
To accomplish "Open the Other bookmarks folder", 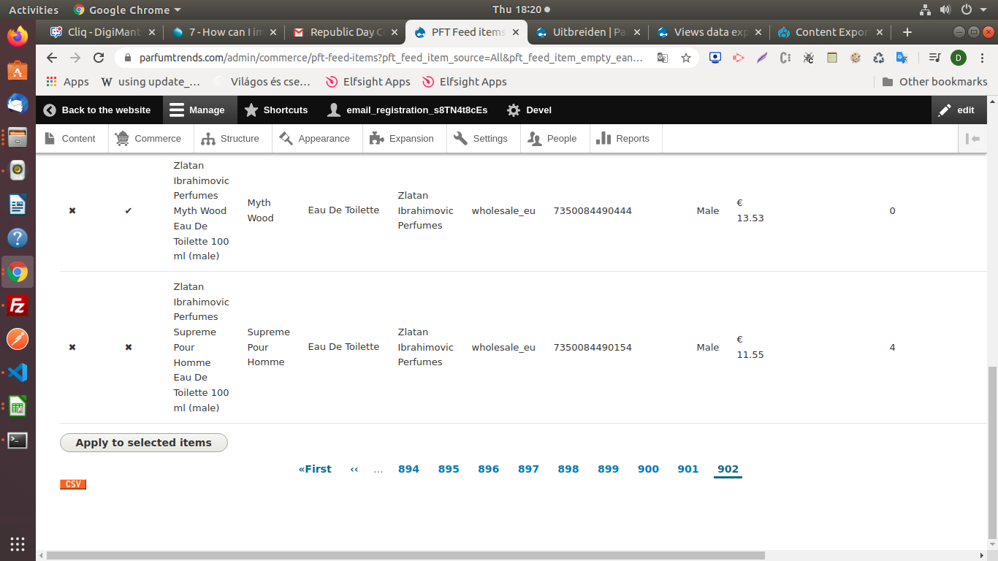I will click(934, 82).
